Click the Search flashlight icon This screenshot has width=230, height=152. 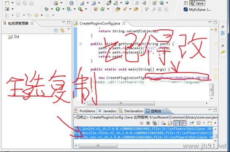click(125, 9)
